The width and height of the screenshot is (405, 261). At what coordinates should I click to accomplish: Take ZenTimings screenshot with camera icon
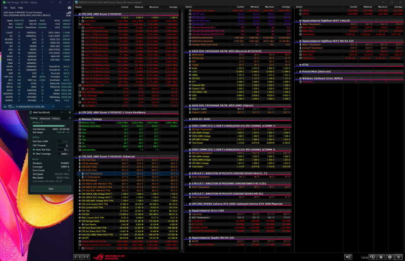[69, 8]
